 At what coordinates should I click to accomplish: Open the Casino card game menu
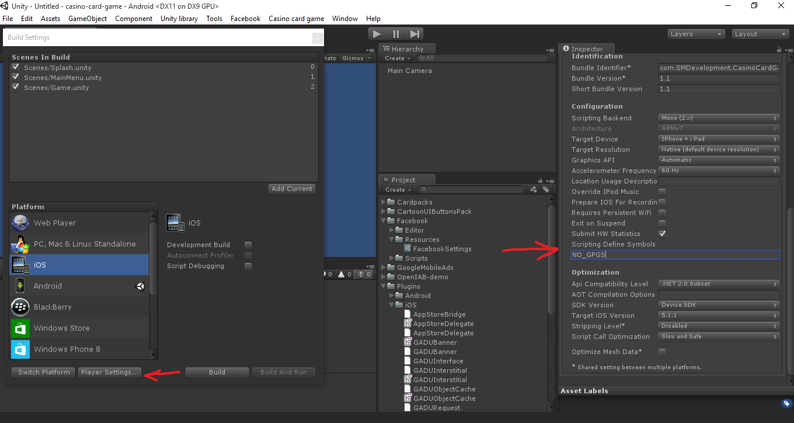coord(296,19)
